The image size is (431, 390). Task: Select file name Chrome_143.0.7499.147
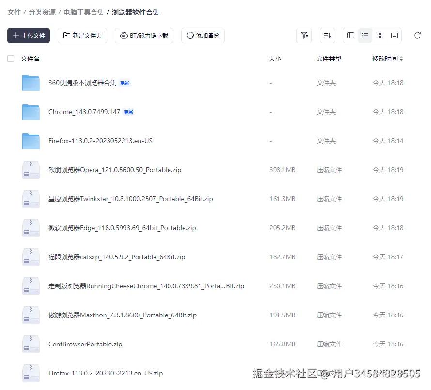pyautogui.click(x=84, y=112)
